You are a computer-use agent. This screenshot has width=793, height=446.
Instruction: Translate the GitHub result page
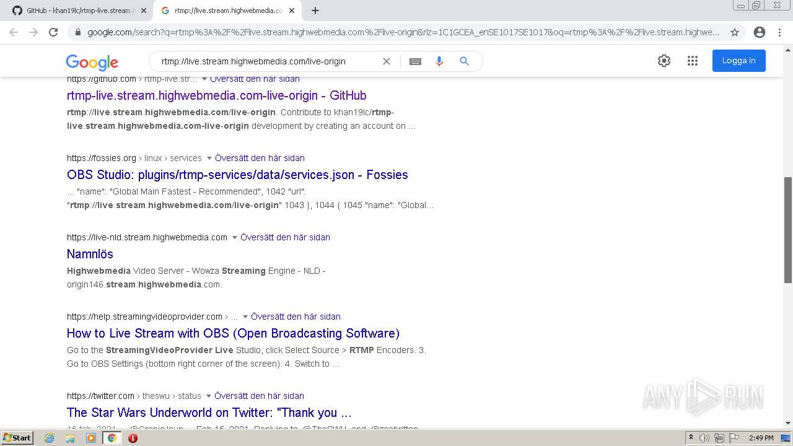255,79
